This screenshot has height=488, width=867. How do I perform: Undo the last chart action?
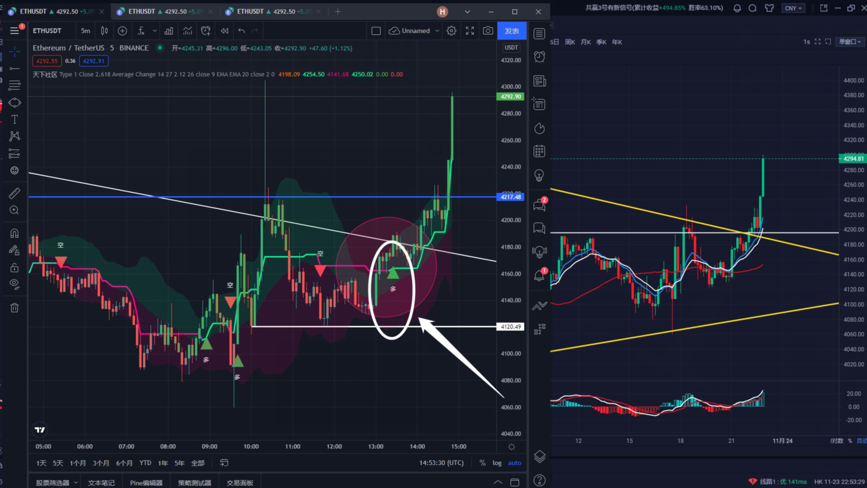click(x=241, y=31)
